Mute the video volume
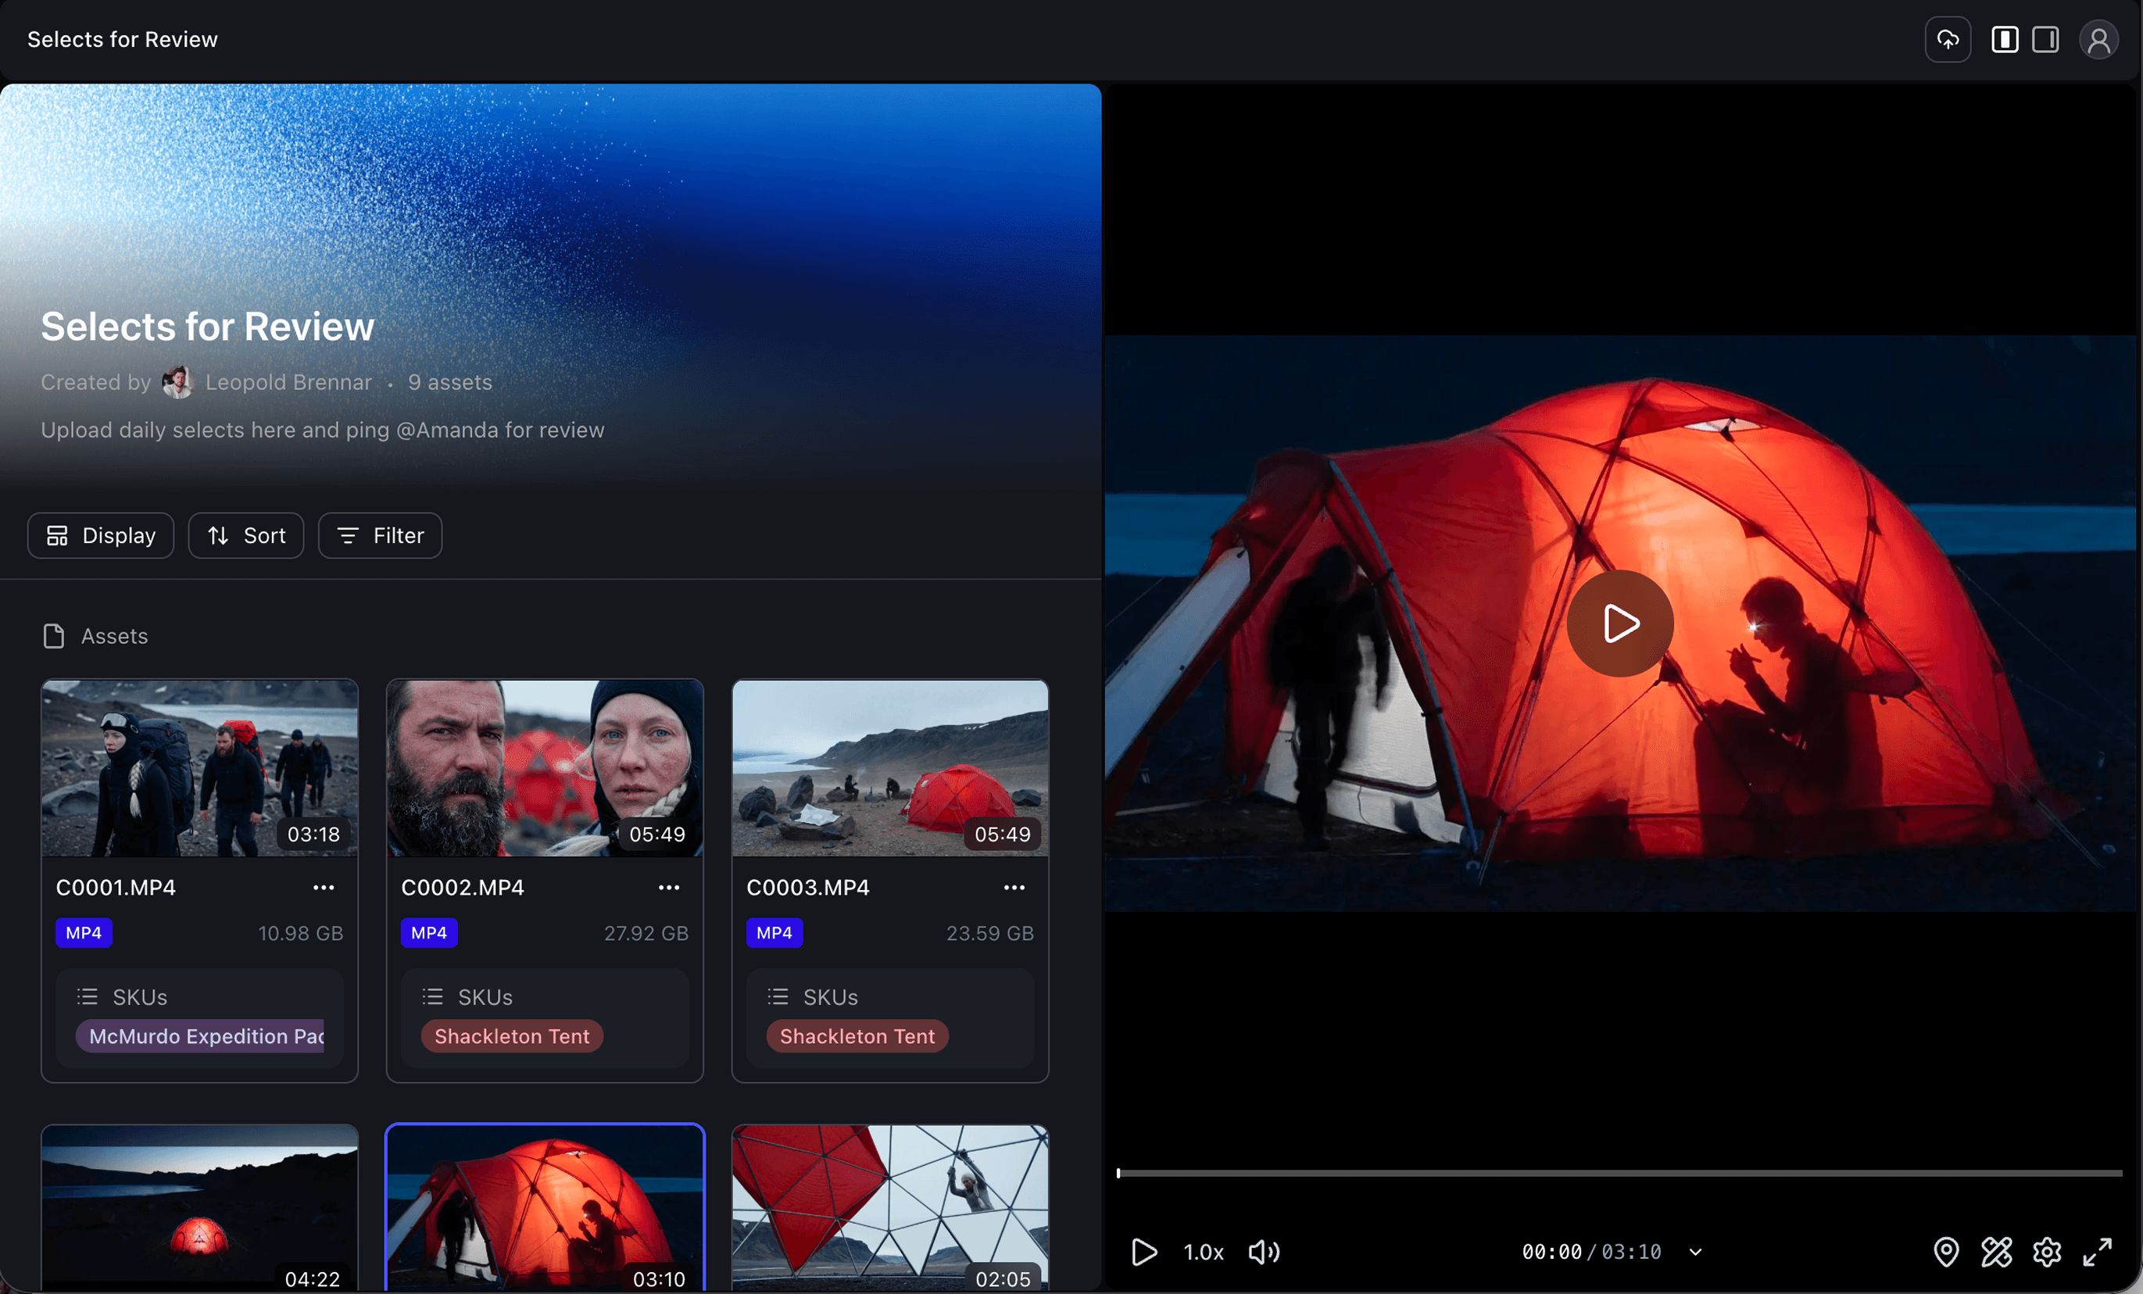 tap(1264, 1251)
